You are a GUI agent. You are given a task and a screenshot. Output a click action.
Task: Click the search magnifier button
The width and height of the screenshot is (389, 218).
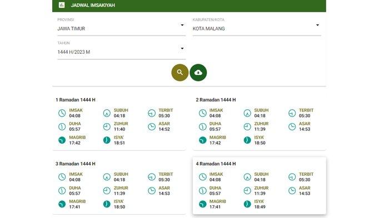click(x=180, y=73)
